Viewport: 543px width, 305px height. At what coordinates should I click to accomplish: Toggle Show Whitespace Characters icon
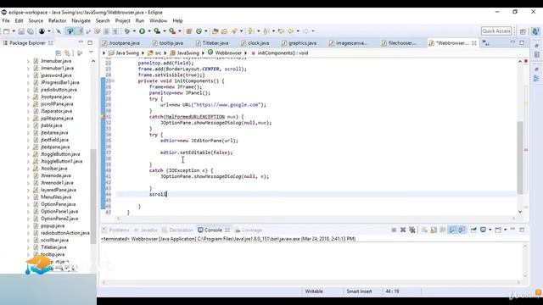point(115,31)
